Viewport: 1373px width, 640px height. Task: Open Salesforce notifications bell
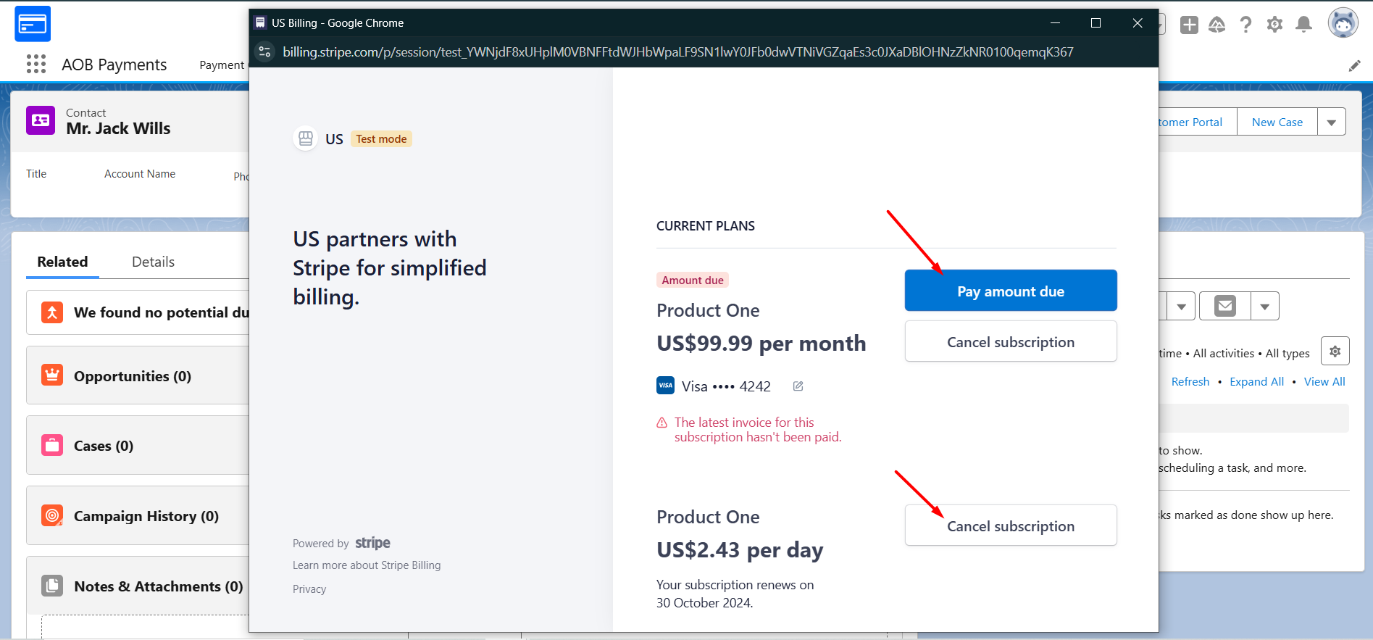click(x=1303, y=25)
